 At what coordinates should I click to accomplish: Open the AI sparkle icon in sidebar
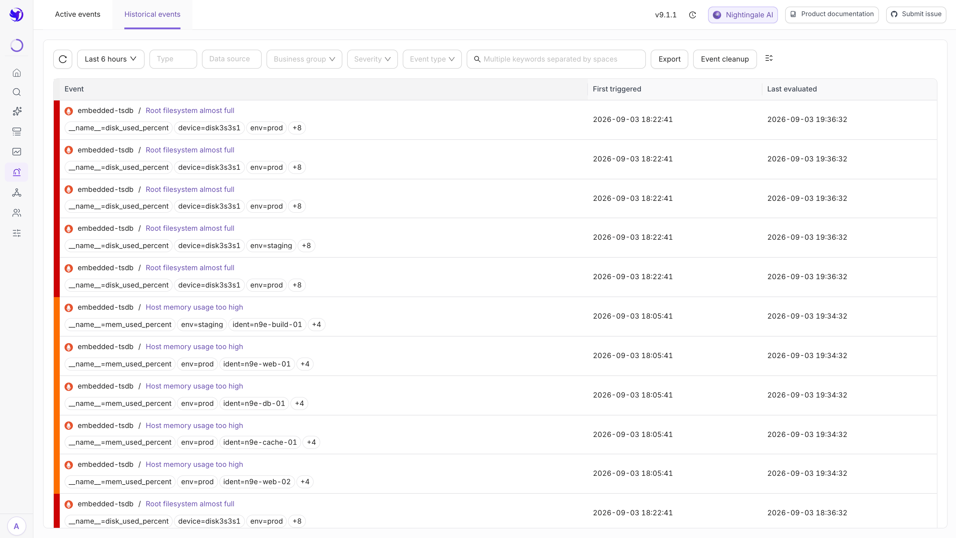17,111
